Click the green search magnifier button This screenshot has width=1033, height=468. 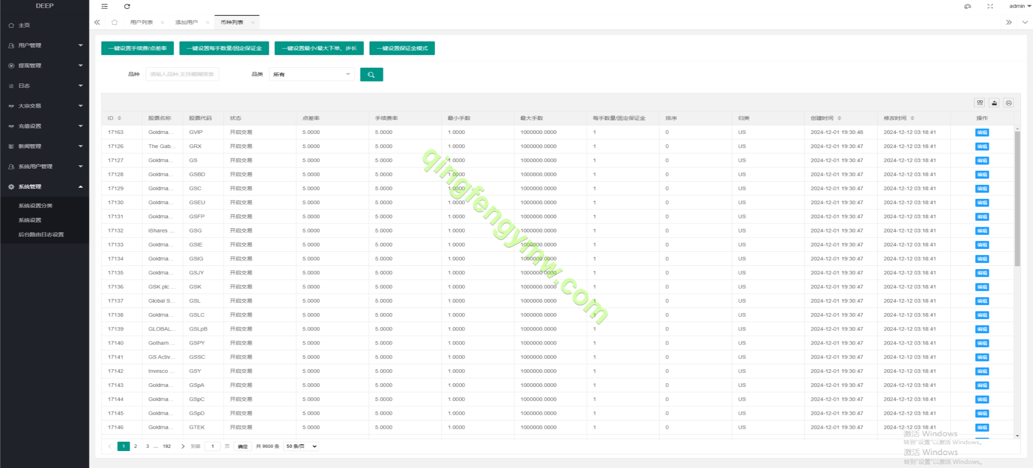pos(371,74)
